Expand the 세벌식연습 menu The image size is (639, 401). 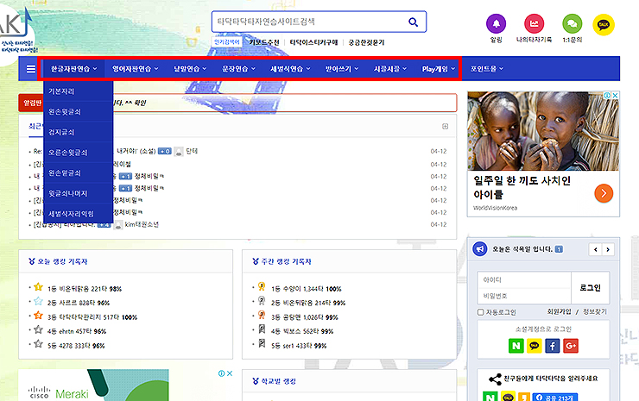coord(290,69)
